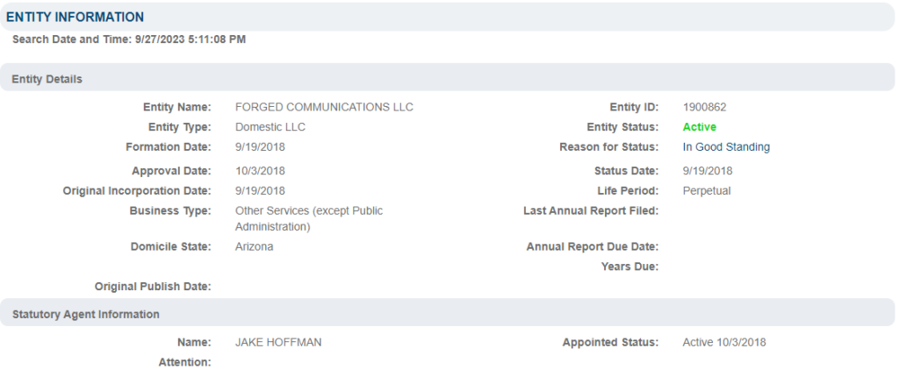
Task: Select the Status Date value 9/19/2018
Action: coord(707,171)
